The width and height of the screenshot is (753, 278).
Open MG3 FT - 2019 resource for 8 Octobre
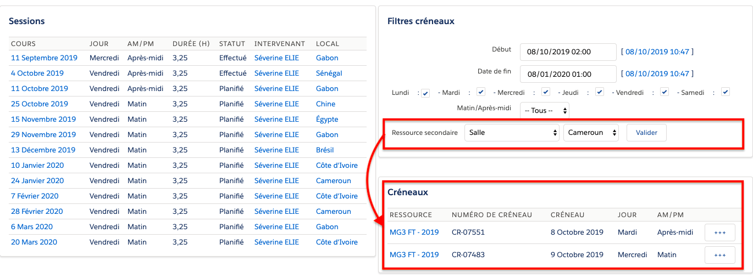(414, 232)
